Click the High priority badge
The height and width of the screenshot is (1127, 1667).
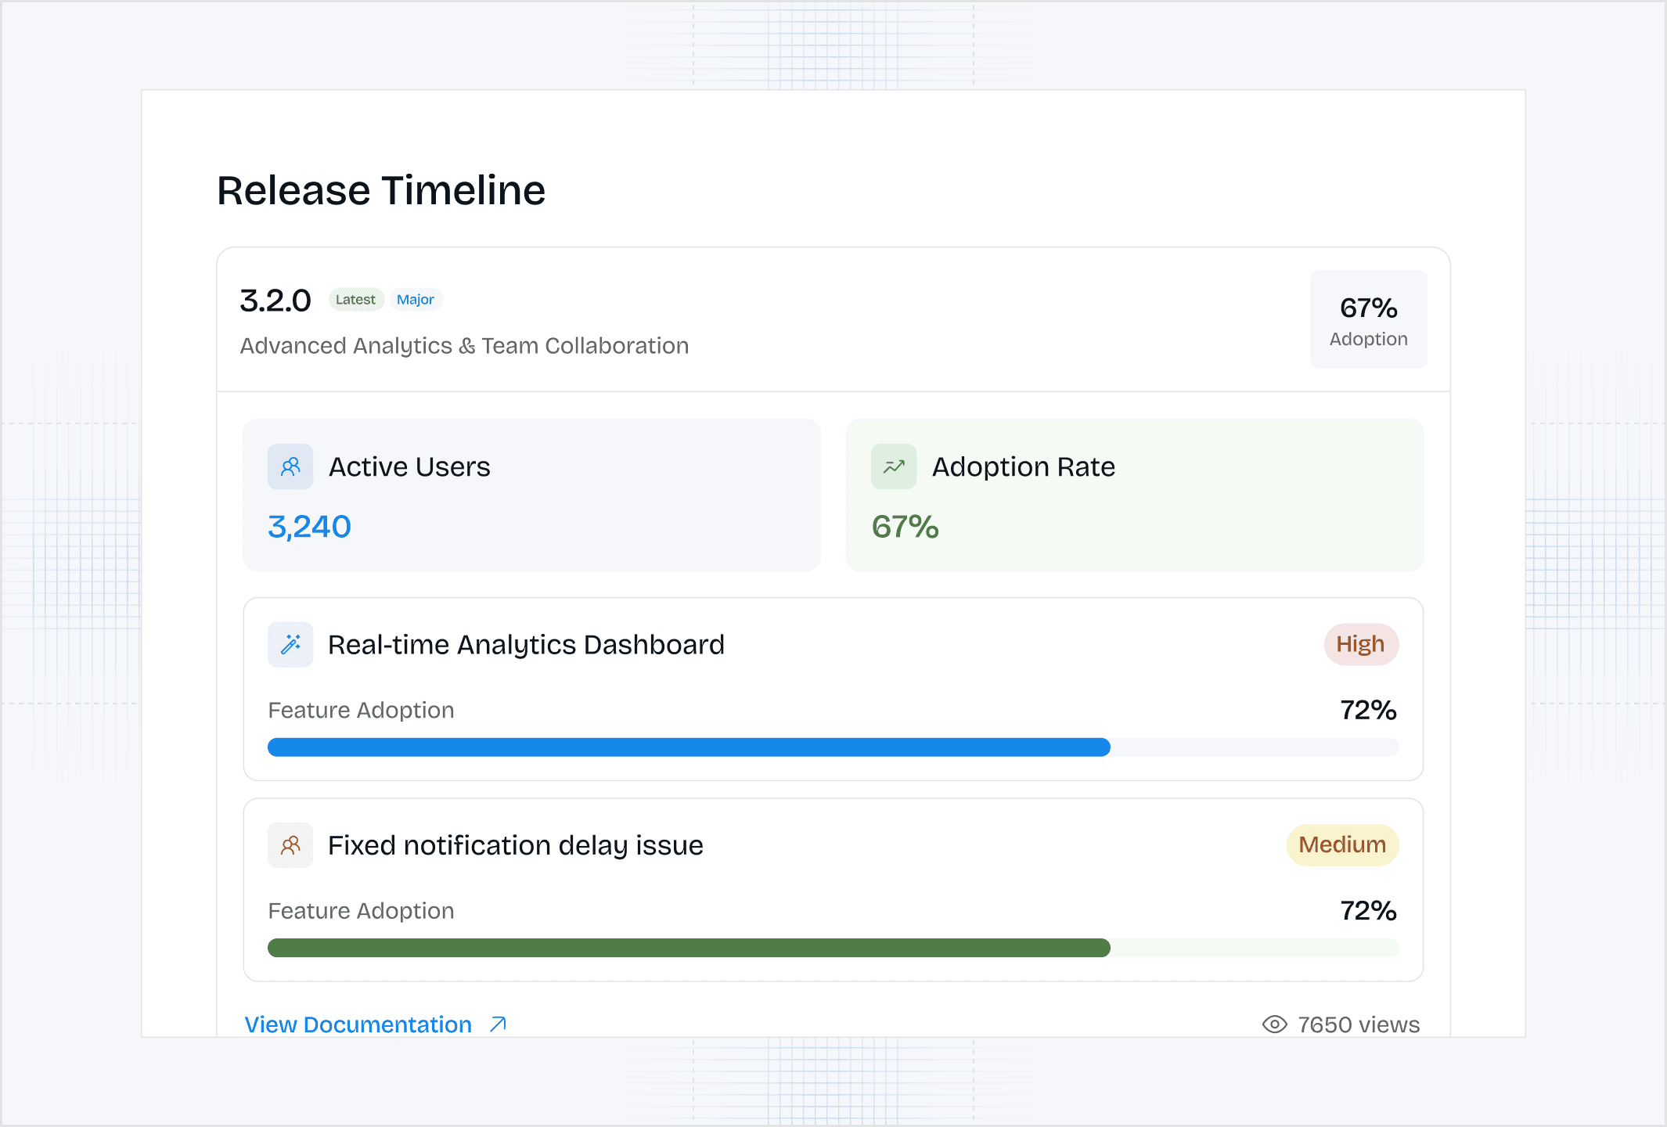point(1360,645)
